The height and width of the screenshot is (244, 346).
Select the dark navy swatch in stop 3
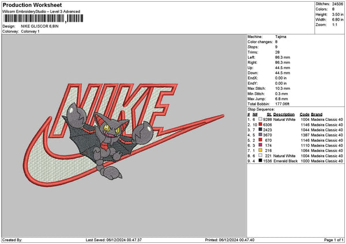coord(261,130)
